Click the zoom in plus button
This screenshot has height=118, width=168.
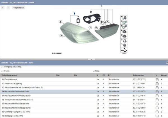coord(3,8)
